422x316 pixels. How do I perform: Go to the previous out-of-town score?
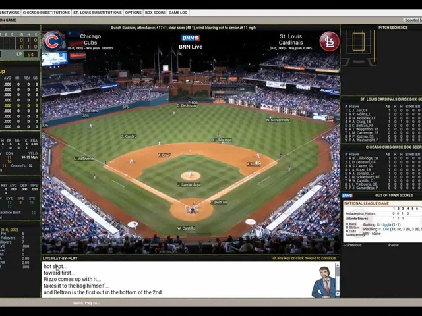click(352, 245)
